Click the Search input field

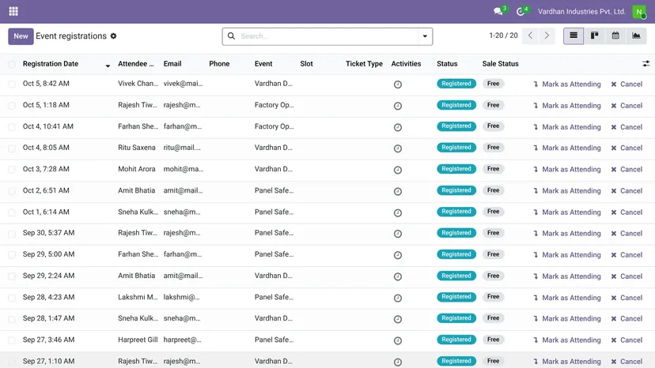pos(328,36)
